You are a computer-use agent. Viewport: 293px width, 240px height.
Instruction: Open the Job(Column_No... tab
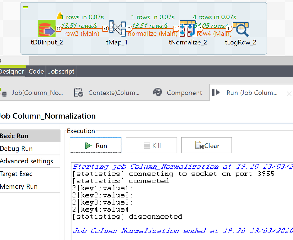pos(37,93)
